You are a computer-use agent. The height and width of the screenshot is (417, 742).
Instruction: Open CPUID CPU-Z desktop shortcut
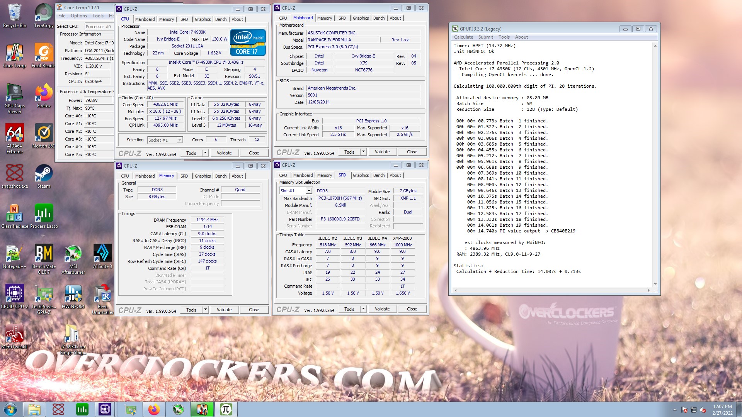tap(15, 297)
